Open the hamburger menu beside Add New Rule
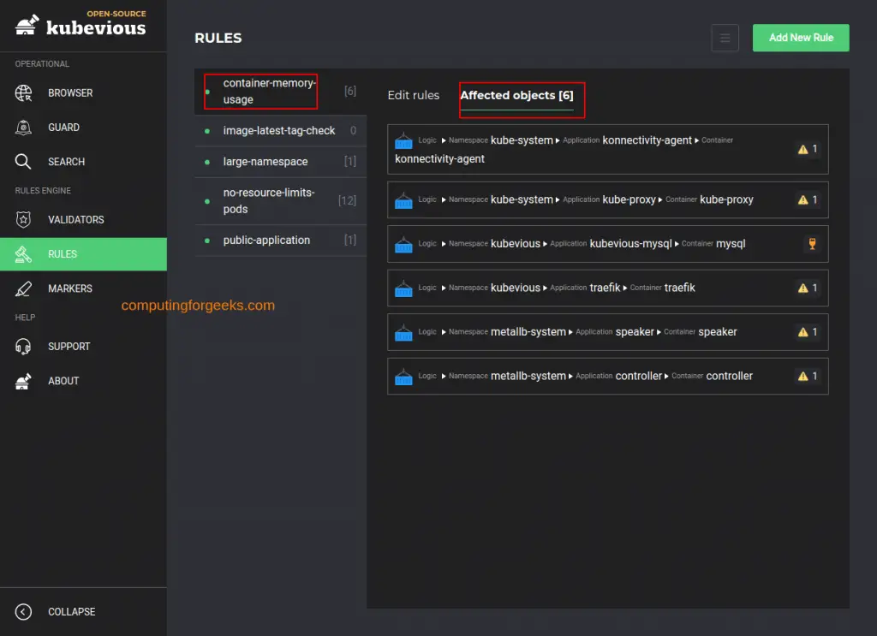 (725, 38)
